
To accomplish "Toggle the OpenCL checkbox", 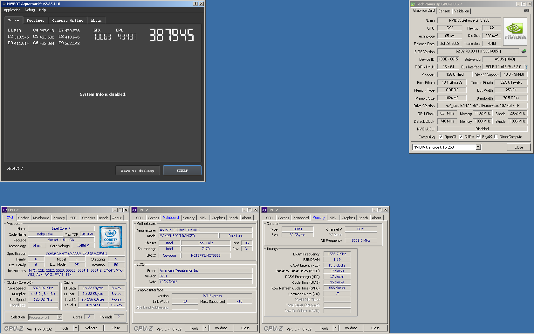I will pyautogui.click(x=441, y=136).
